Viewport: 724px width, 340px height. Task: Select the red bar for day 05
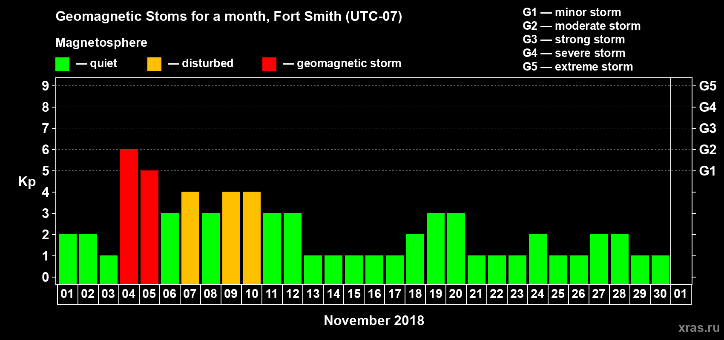pos(149,227)
